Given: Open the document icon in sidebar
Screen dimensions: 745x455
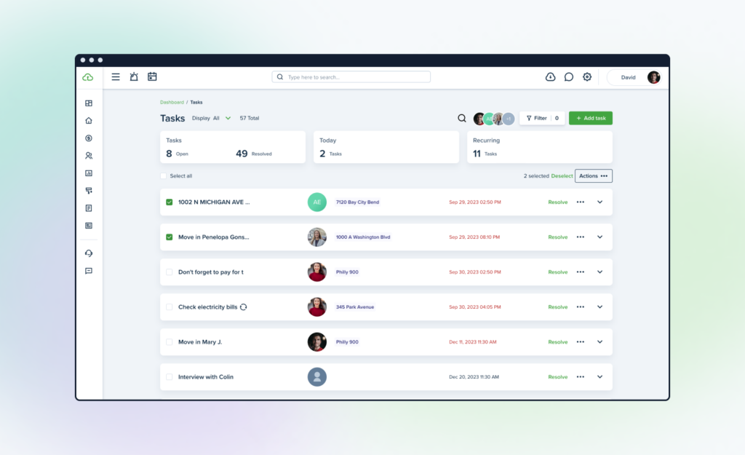Looking at the screenshot, I should [x=89, y=208].
